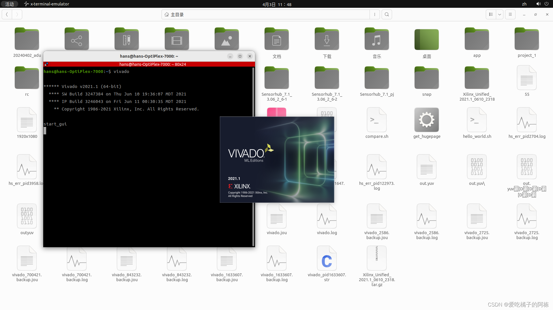Open the Sensorhub_7.1_3.06_2_6-1 folder
This screenshot has width=553, height=310.
pos(277,78)
